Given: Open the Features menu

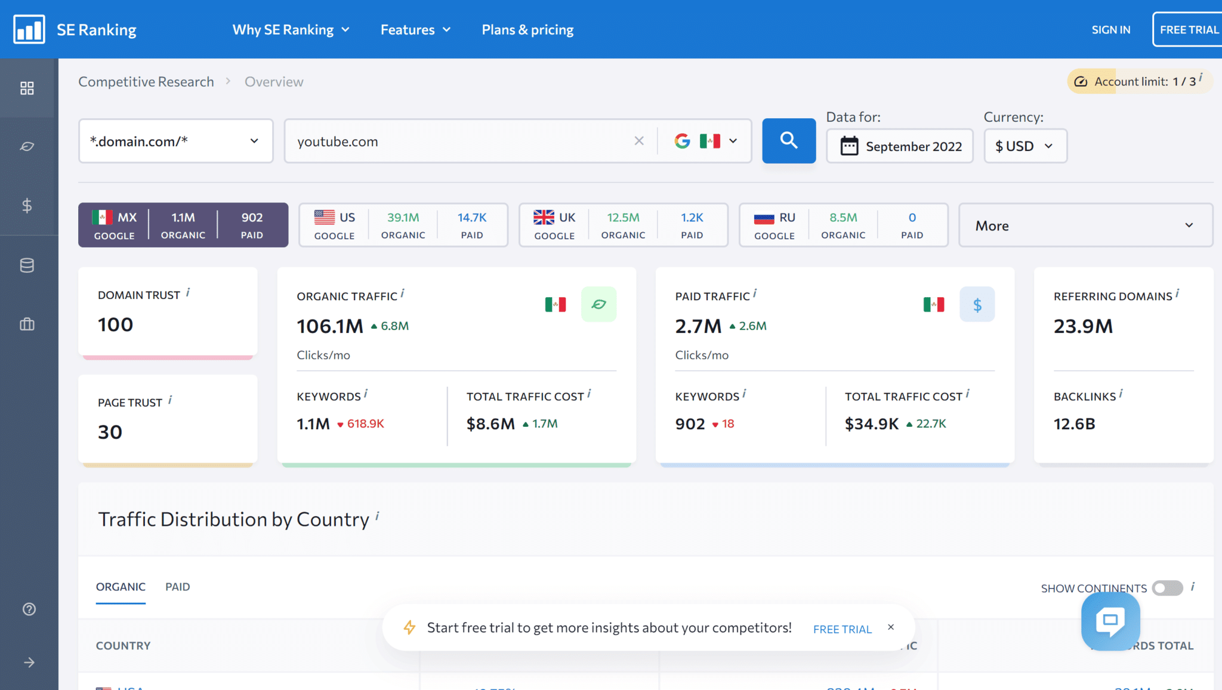Looking at the screenshot, I should point(416,29).
